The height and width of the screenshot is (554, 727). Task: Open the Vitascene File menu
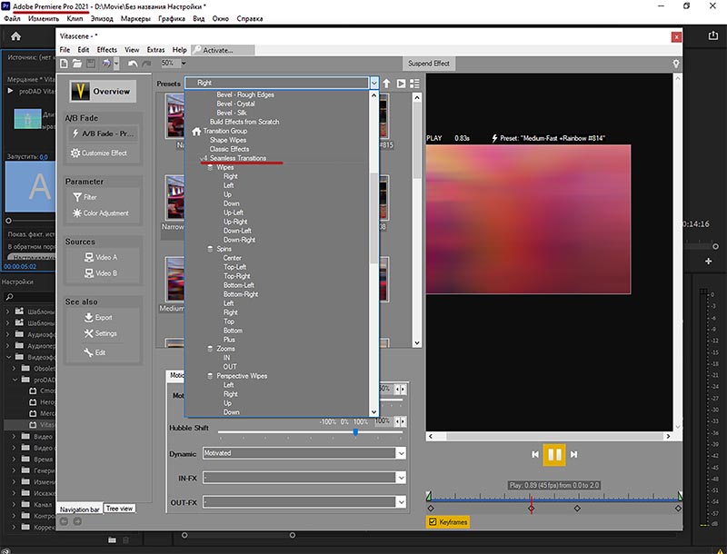(65, 50)
